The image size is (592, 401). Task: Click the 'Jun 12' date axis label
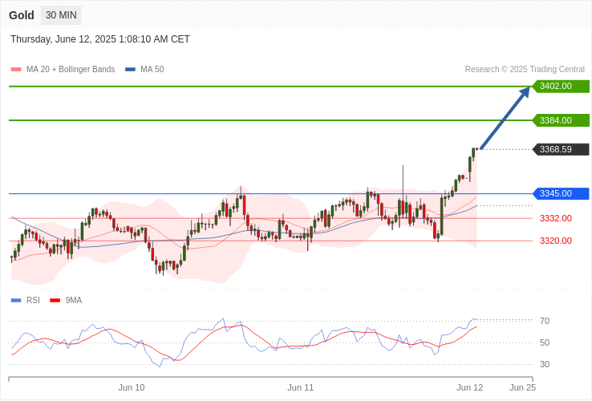pyautogui.click(x=470, y=388)
